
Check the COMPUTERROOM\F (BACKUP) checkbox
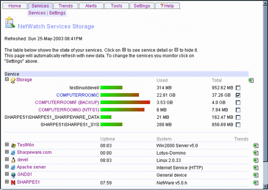pyautogui.click(x=238, y=103)
